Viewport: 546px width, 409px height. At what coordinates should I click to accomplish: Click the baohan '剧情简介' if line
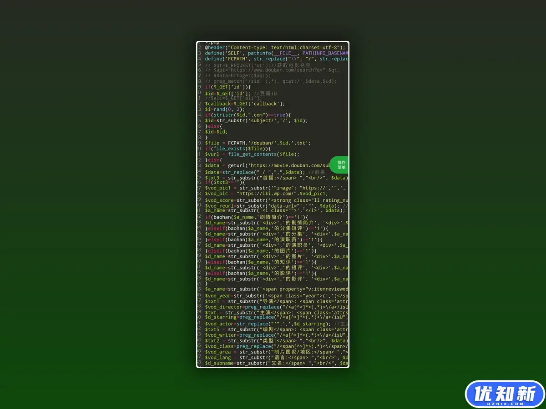coord(256,217)
